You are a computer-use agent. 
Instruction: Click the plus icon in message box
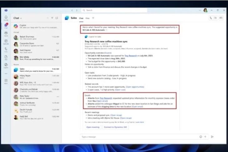tap(205, 137)
